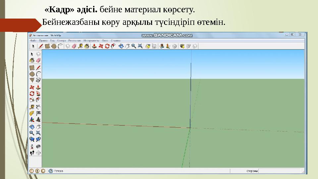Viewport: 318px width, 179px height.
Task: Select the Paint Bucket in the left palette
Action: pyautogui.click(x=32, y=60)
